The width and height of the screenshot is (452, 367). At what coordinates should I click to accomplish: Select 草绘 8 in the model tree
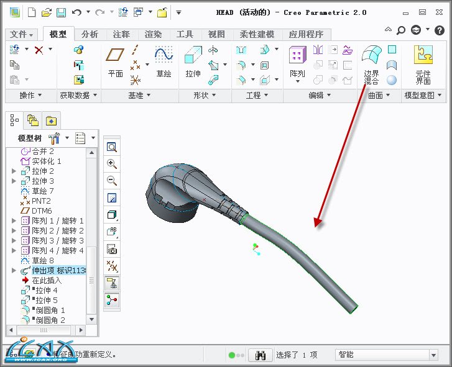[43, 260]
